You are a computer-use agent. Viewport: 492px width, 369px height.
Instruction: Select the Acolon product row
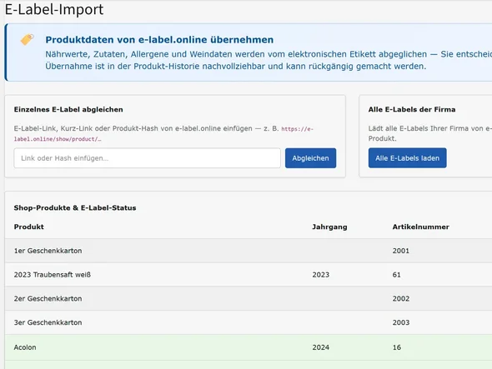pos(249,347)
